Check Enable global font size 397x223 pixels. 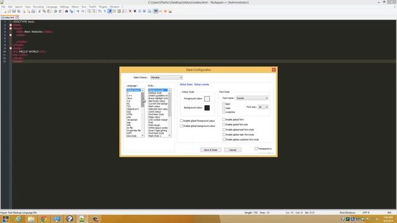224,125
